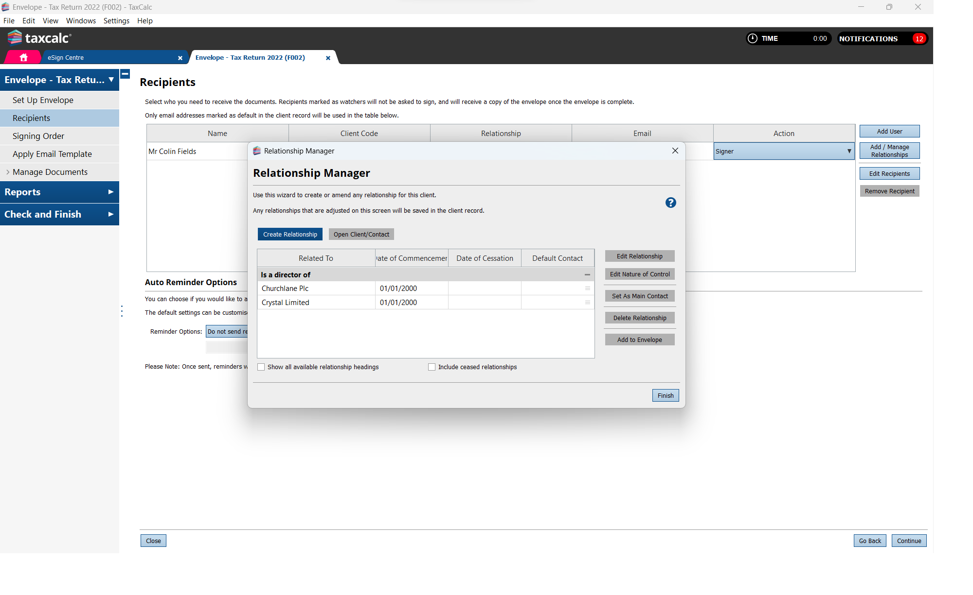Click the home tab icon
Viewport: 973px width, 595px height.
pos(23,57)
